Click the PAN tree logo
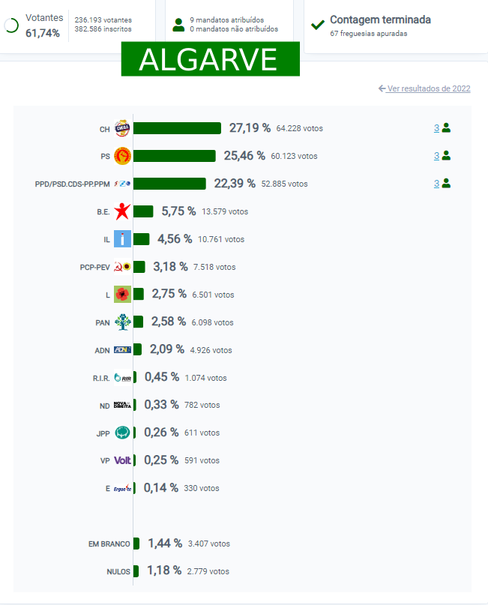 [122, 322]
